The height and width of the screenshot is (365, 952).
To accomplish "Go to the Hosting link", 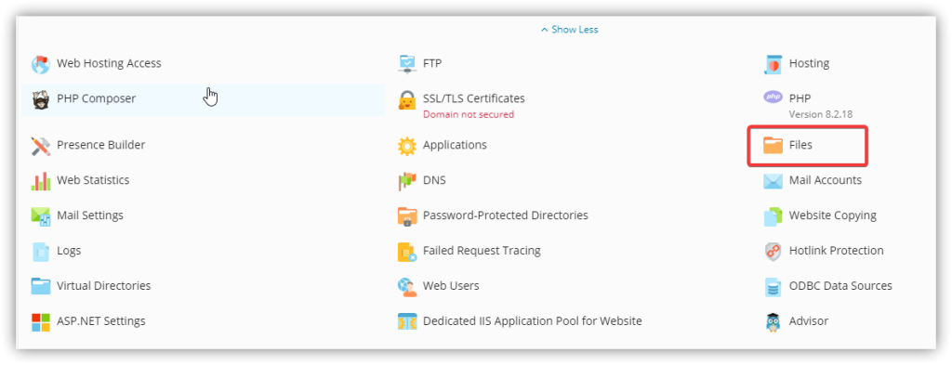I will tap(810, 63).
